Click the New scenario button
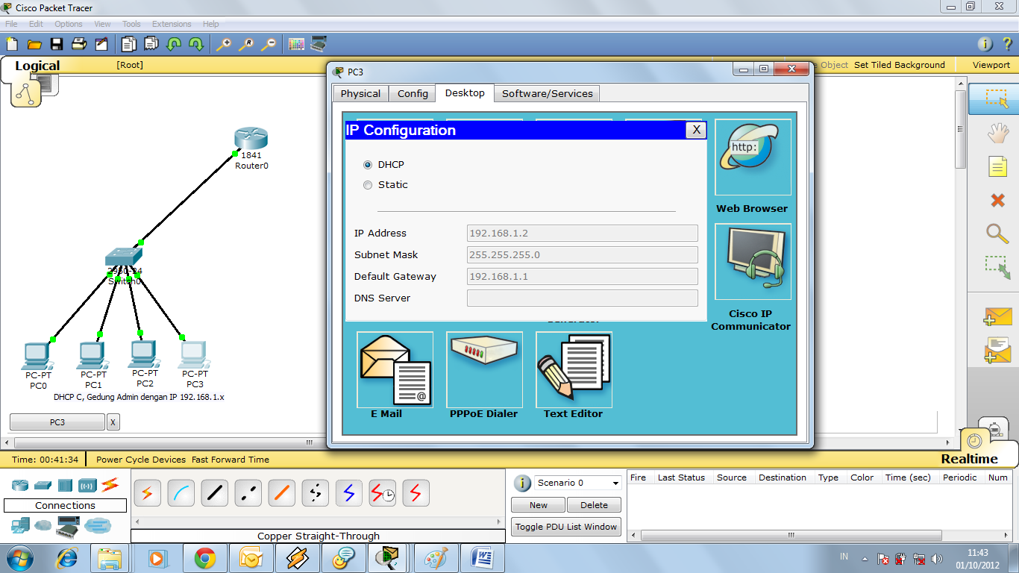Screen dimensions: 1019x573 pos(539,505)
